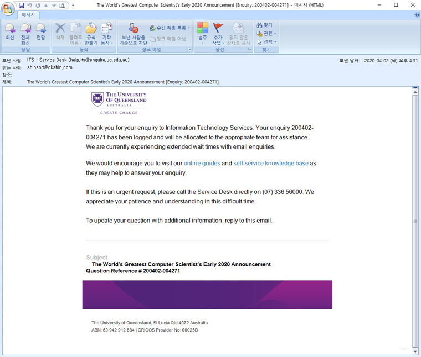Click the 제목 subject line text in header
This screenshot has height=357, width=421.
tap(123, 82)
